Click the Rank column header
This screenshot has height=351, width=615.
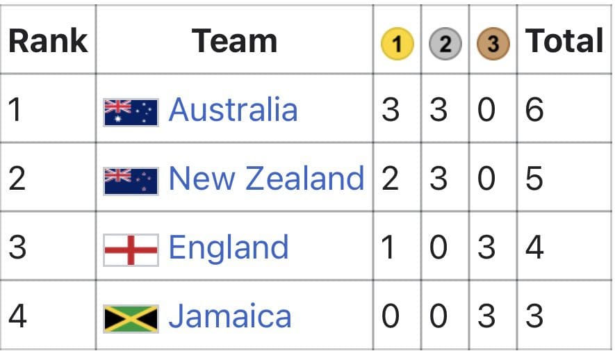[x=48, y=40]
